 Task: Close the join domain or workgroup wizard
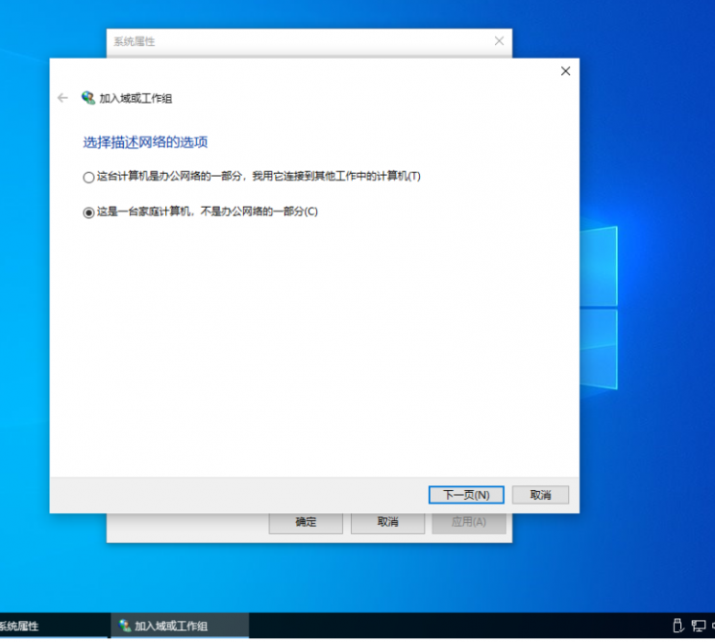point(565,71)
